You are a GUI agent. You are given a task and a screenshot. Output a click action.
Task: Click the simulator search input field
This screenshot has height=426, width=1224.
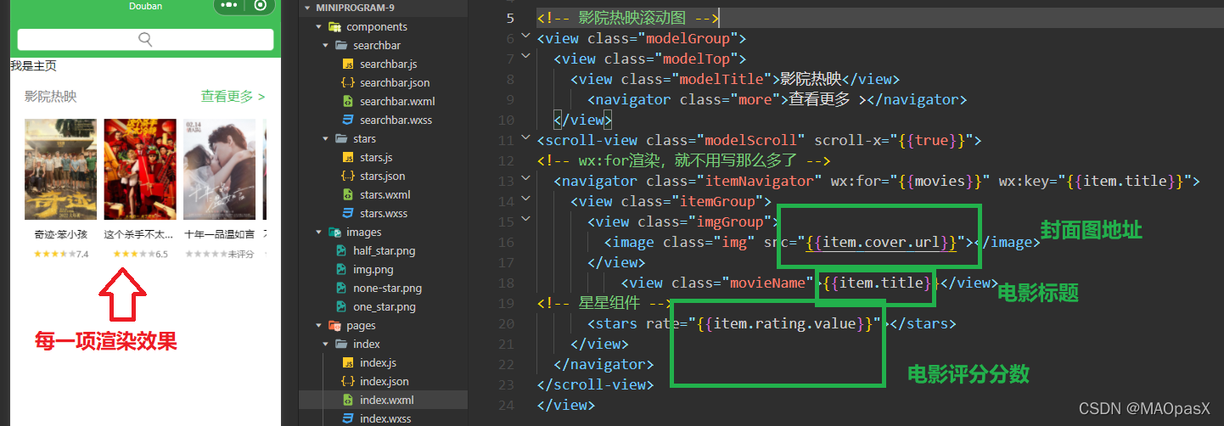click(x=145, y=39)
